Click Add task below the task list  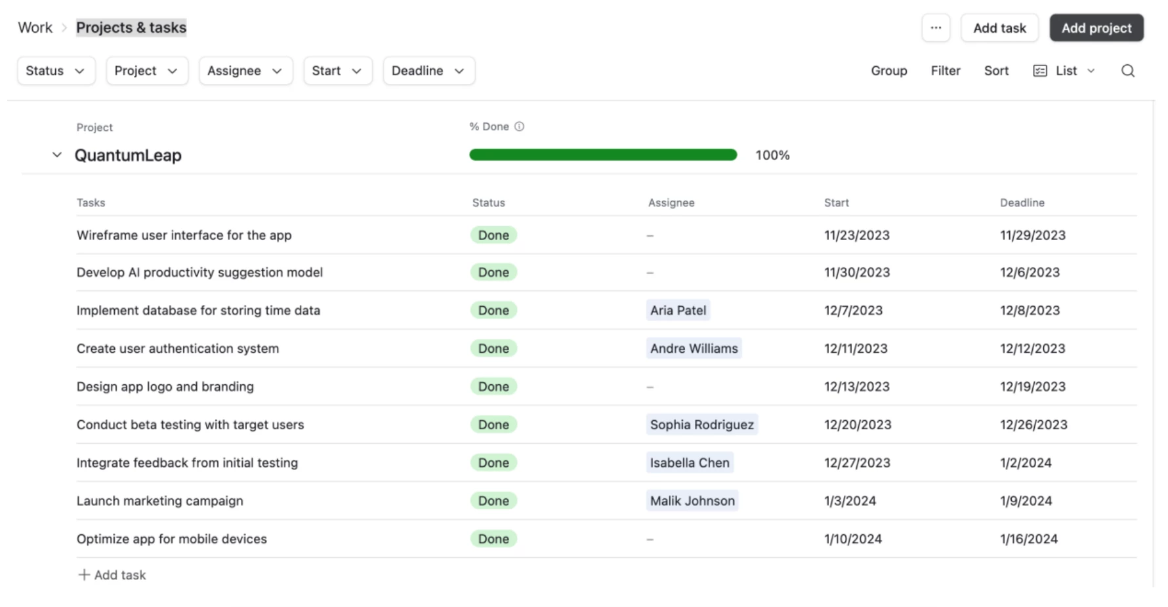coord(112,575)
